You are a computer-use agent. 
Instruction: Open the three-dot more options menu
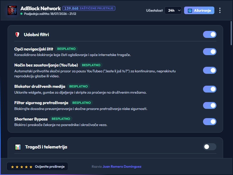click(x=220, y=10)
